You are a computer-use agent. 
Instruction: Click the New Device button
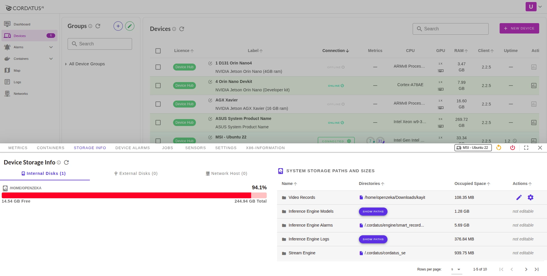point(519,28)
